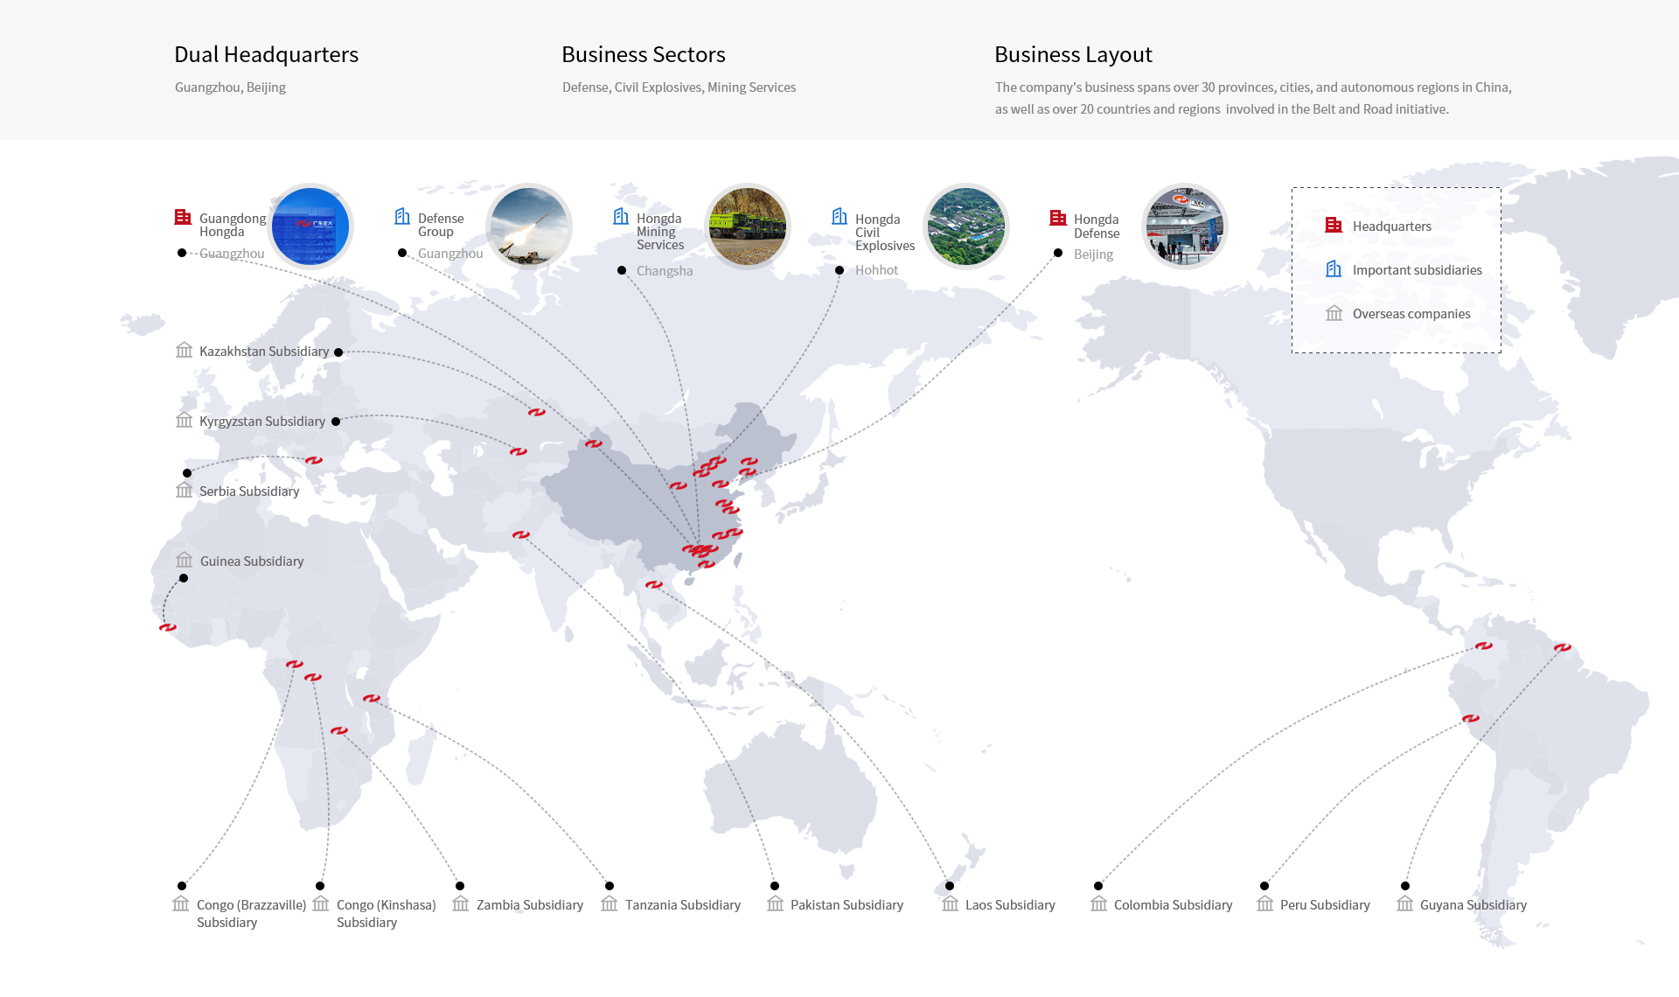Select the Pakistan Subsidiary label
This screenshot has width=1679, height=997.
coord(846,905)
